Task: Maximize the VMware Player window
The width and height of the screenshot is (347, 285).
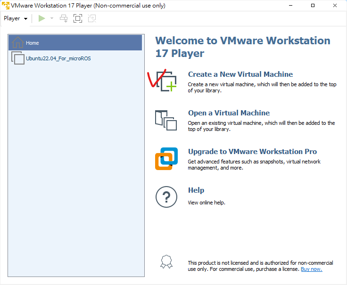Action: point(313,6)
